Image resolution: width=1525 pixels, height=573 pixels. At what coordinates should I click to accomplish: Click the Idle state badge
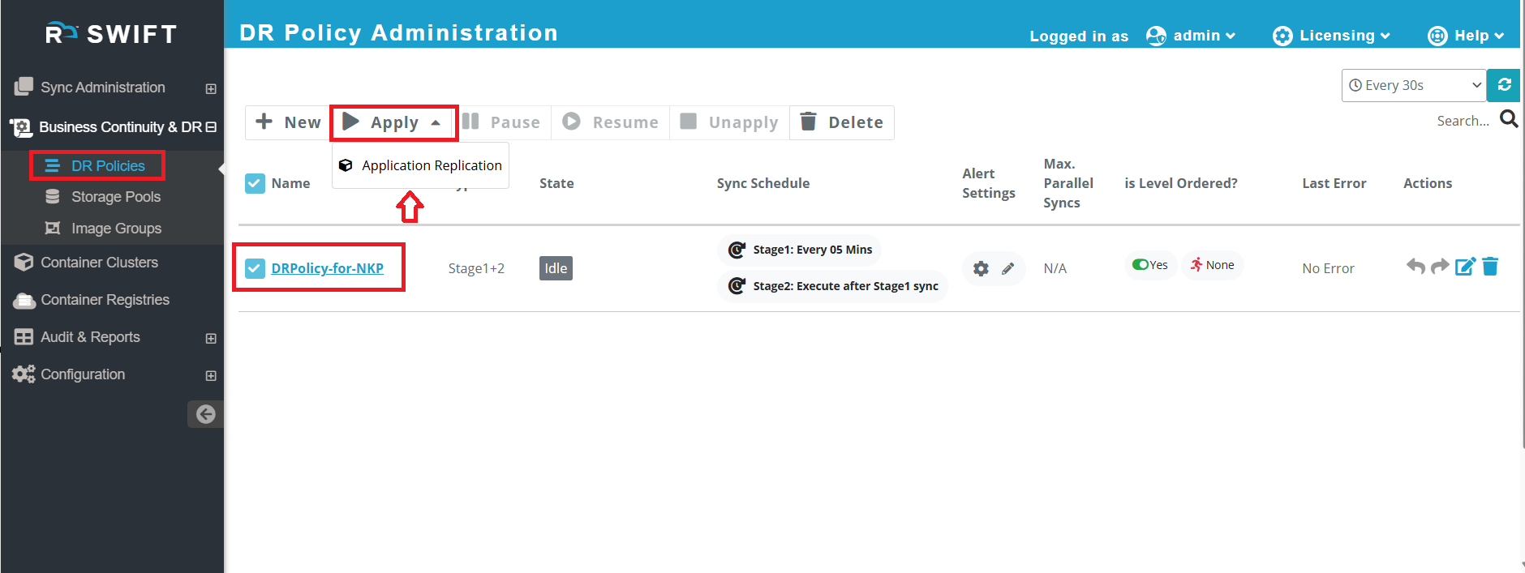click(x=556, y=268)
